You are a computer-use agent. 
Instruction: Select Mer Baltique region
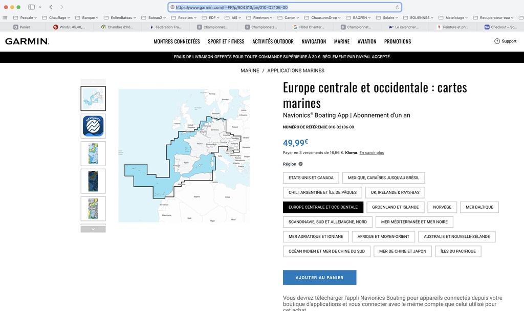[479, 207]
